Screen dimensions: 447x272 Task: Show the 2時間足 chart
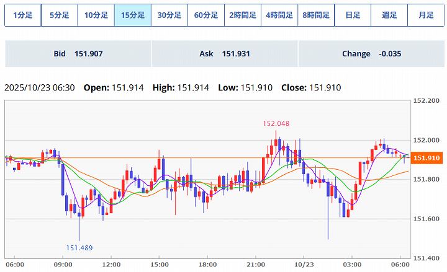[x=242, y=15]
